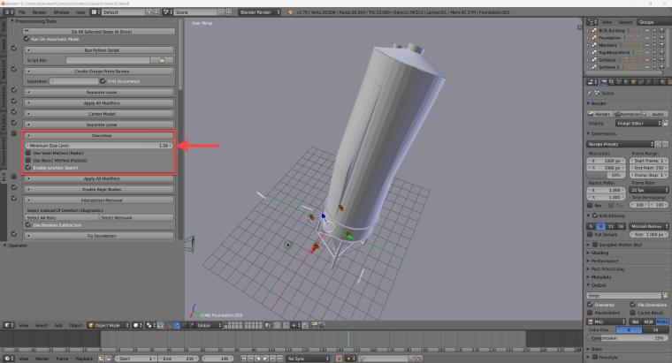Select the translate manipulator arrow icon
Image resolution: width=672 pixels, height=363 pixels.
point(177,325)
